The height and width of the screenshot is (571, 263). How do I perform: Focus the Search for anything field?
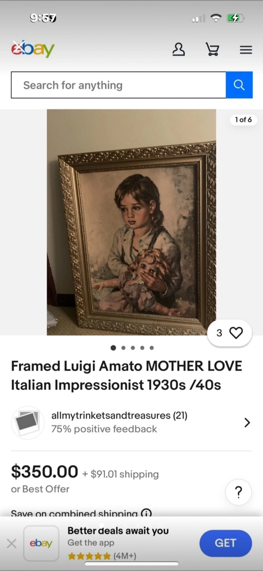tap(119, 85)
